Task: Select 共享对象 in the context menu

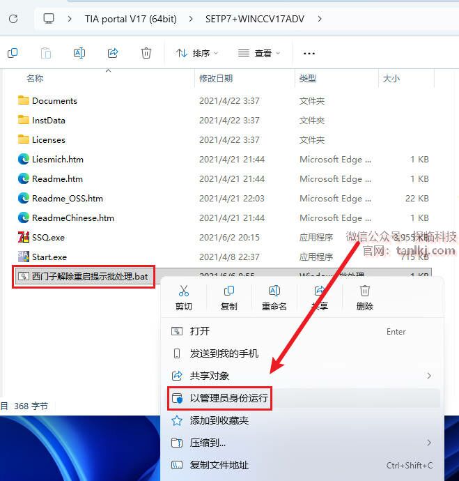Action: pos(302,376)
